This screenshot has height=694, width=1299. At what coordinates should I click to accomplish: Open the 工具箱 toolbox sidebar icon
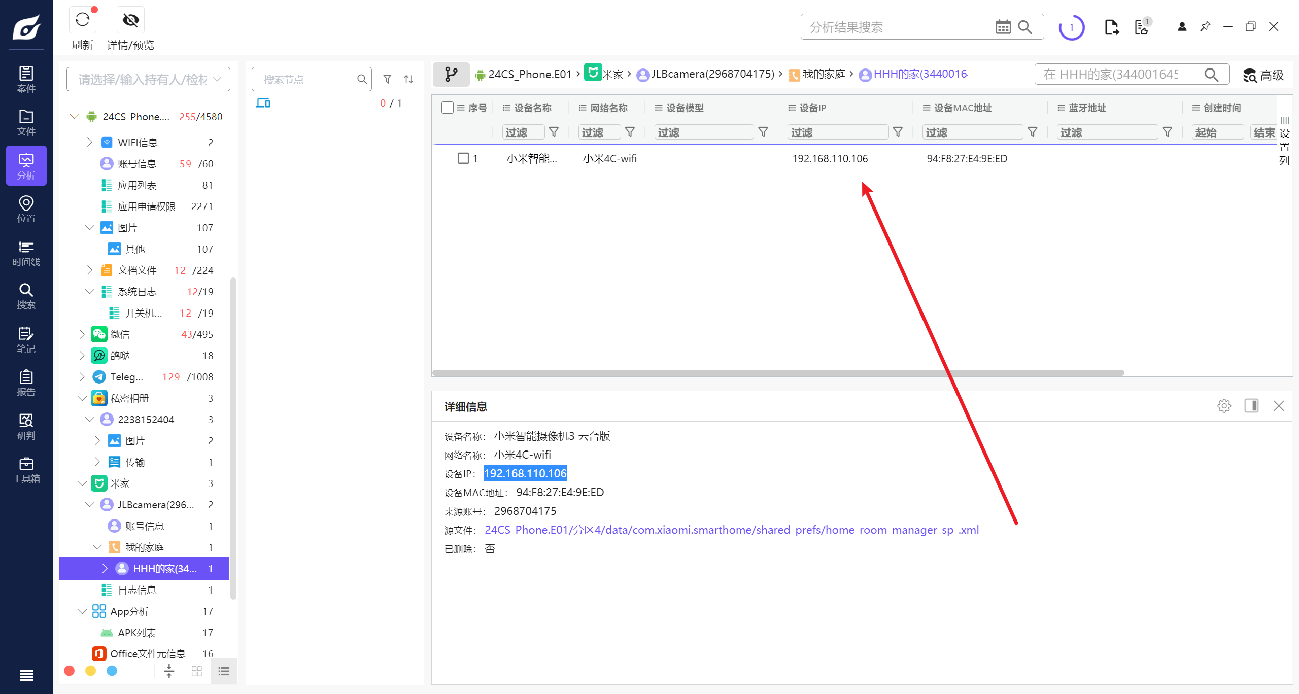point(26,470)
